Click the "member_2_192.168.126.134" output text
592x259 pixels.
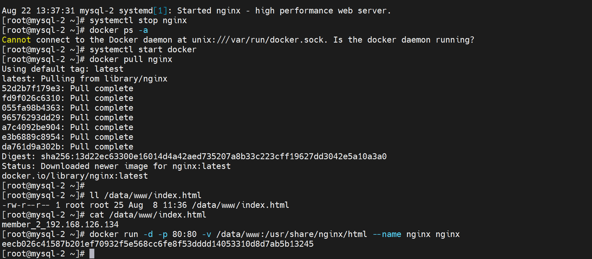60,224
